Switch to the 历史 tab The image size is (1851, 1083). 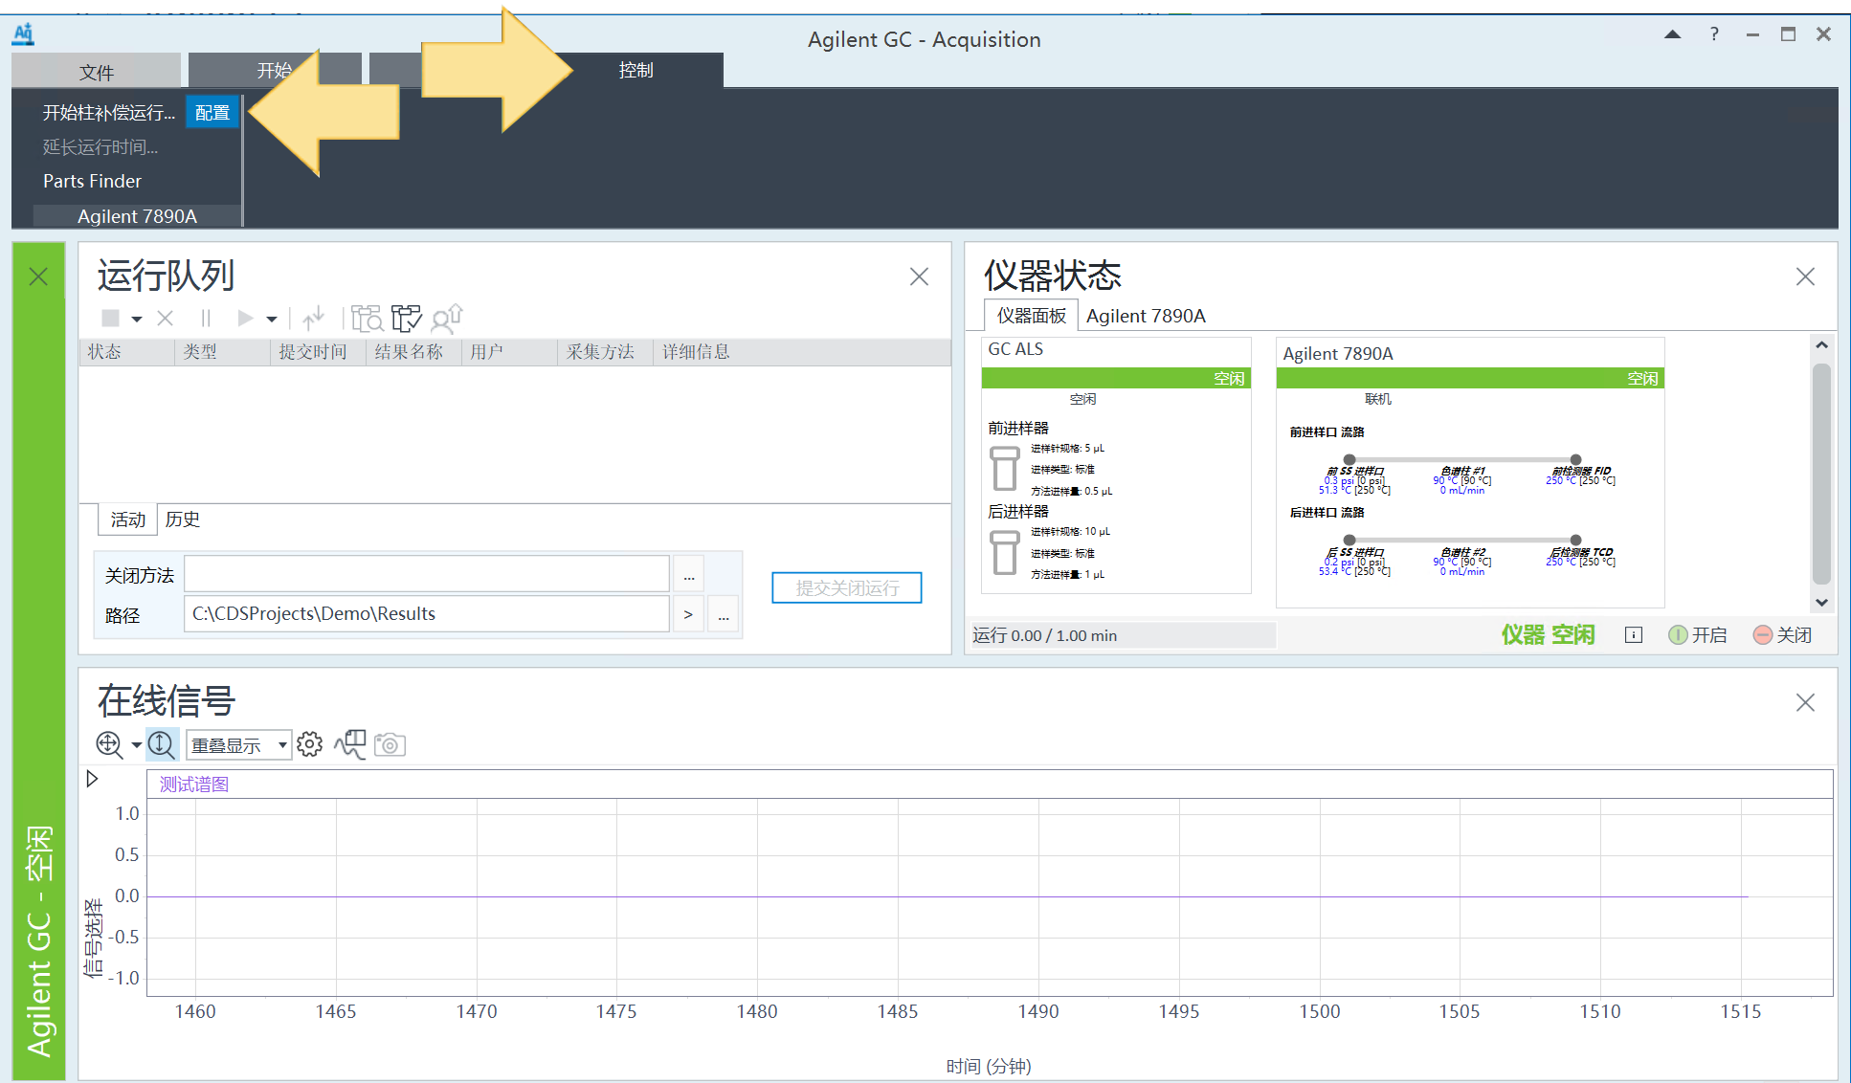pyautogui.click(x=182, y=519)
